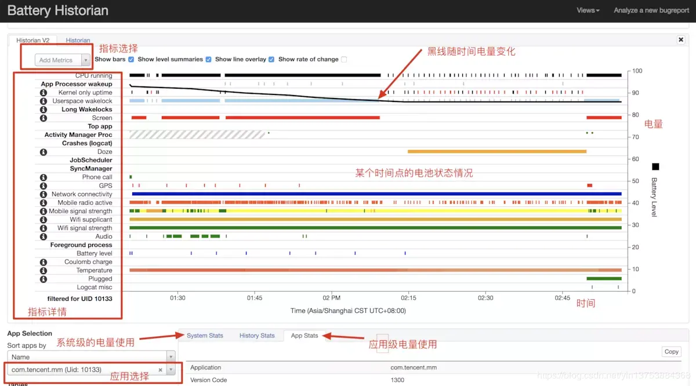Click info icon beside Plugged metric
696x386 pixels.
(x=43, y=279)
